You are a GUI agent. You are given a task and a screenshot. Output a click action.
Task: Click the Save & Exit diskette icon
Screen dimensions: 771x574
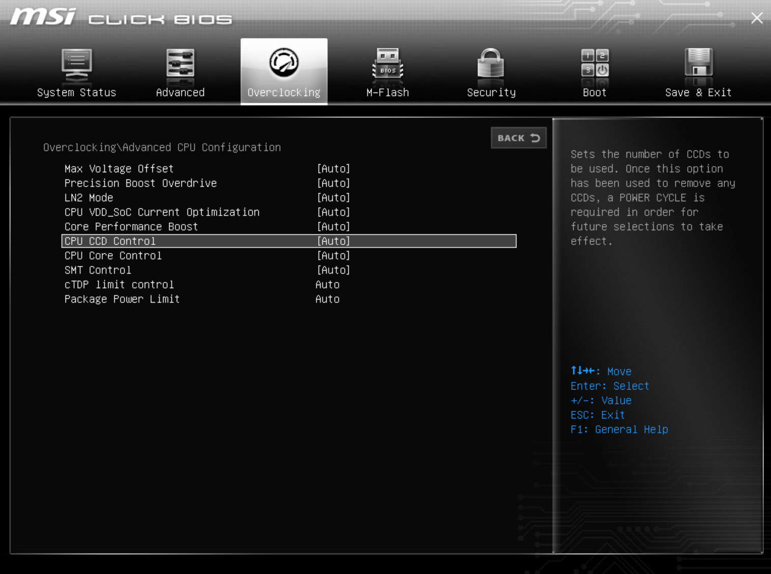(x=698, y=65)
